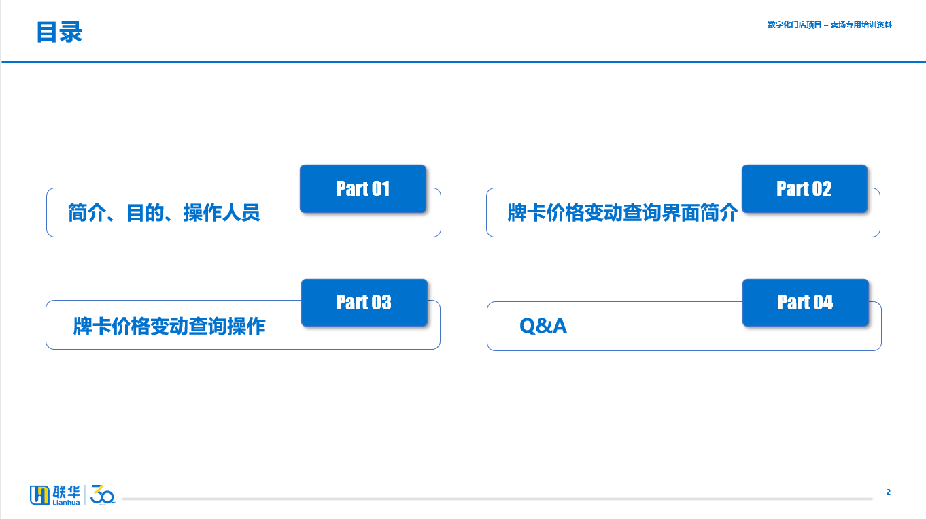Click the blue line under the title

[x=464, y=62]
